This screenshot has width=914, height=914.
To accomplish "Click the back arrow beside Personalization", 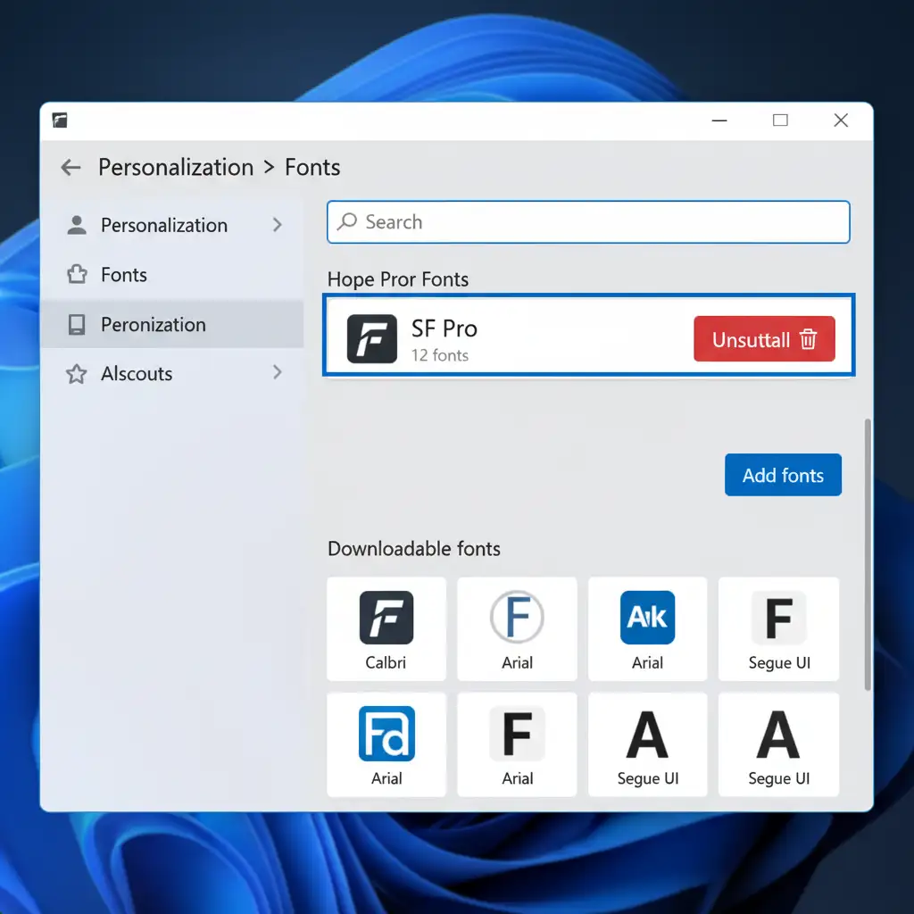I will point(71,168).
